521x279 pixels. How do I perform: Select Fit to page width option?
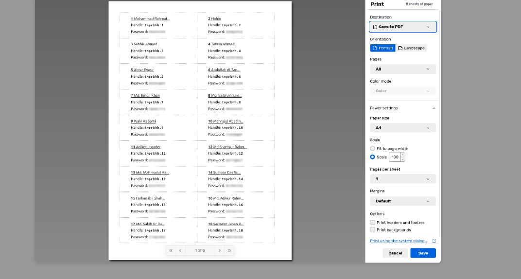coord(373,149)
